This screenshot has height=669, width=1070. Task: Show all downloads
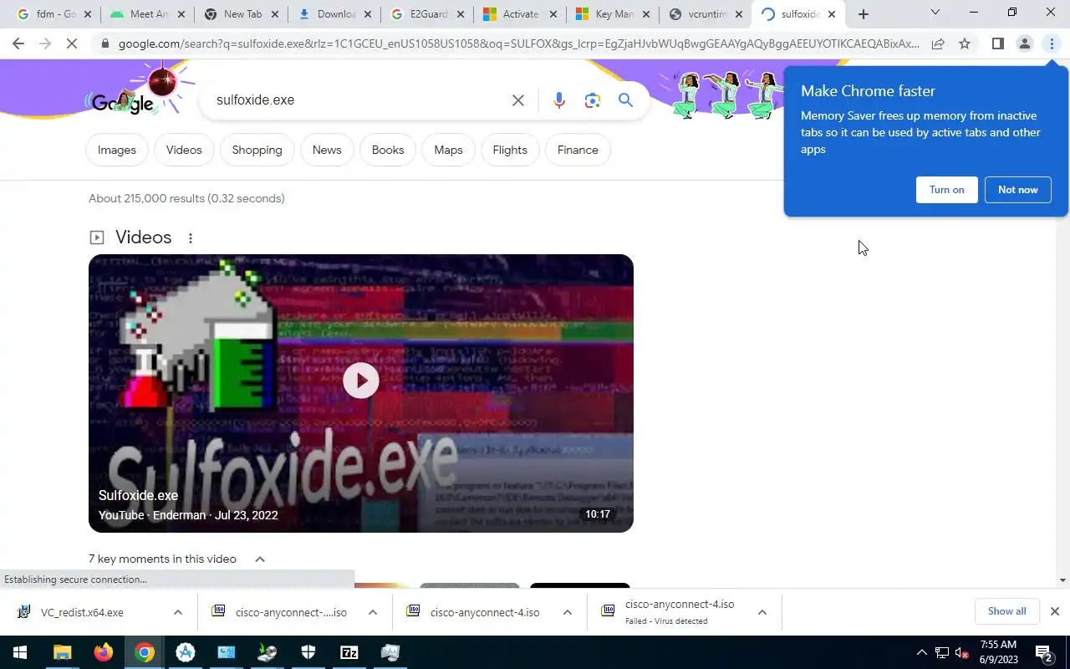(1006, 611)
